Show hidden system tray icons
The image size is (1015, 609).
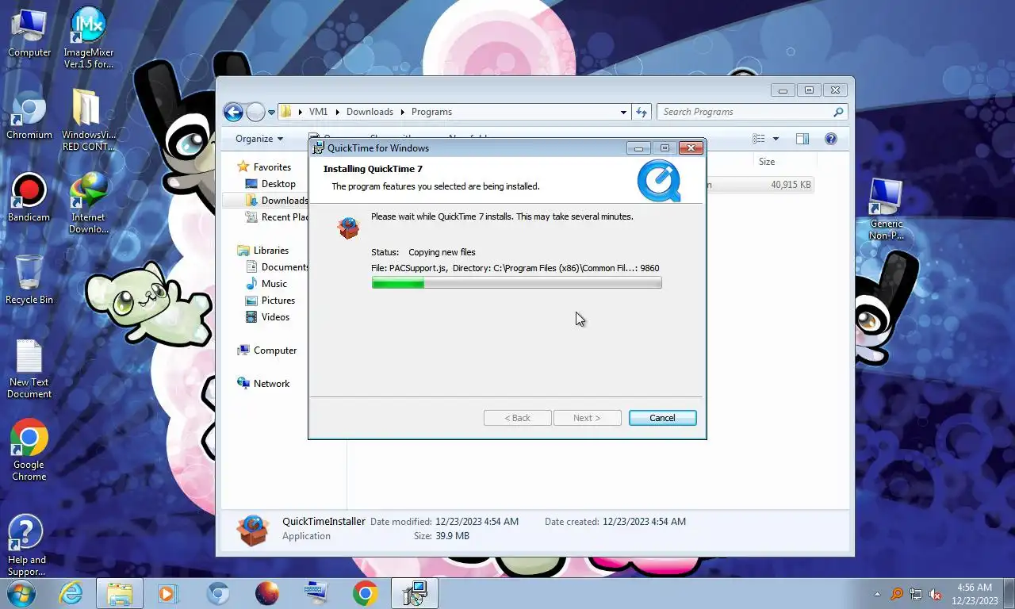(877, 594)
